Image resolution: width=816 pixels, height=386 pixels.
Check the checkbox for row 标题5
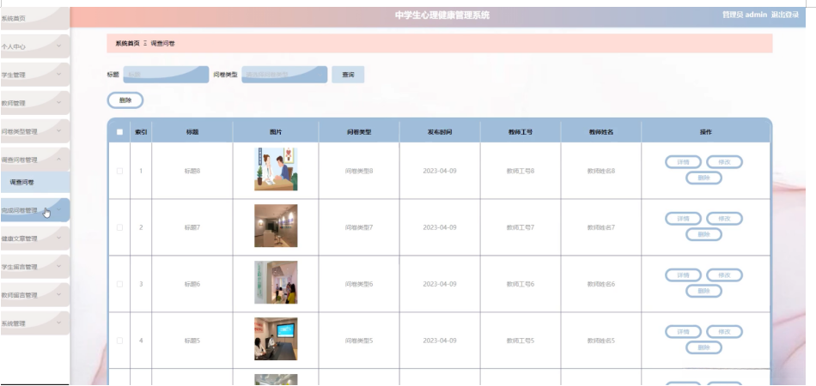click(x=119, y=341)
